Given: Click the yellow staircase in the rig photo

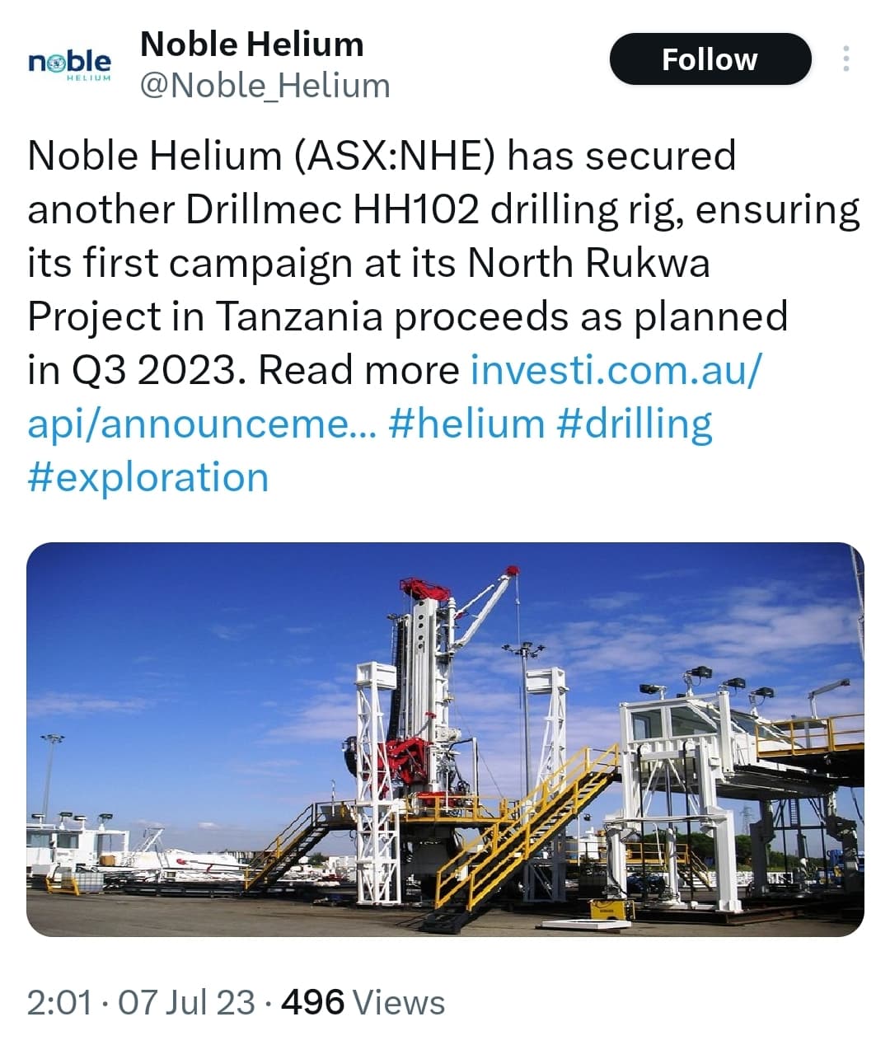Looking at the screenshot, I should [x=527, y=824].
